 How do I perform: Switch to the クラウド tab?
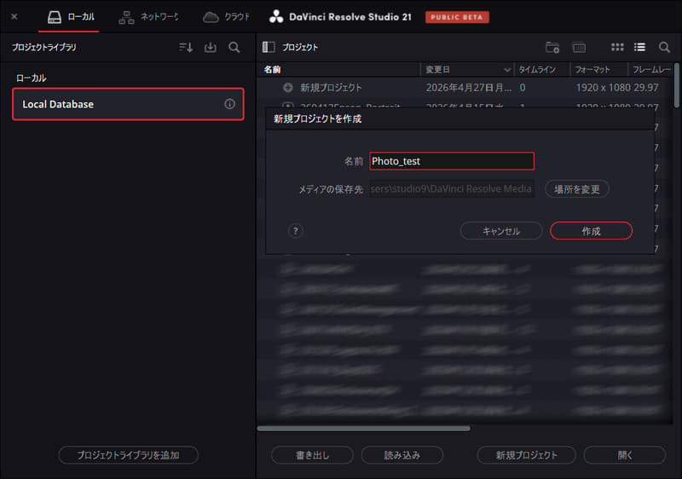(226, 17)
